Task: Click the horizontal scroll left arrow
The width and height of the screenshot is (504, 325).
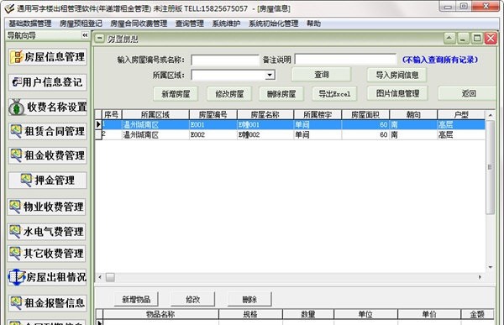Action: tap(100, 277)
